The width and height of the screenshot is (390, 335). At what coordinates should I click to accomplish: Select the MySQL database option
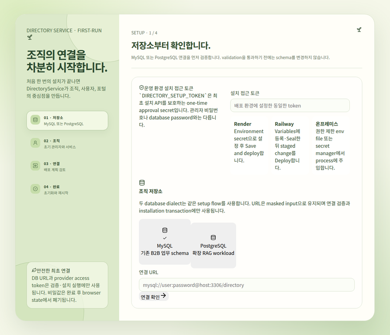tap(165, 242)
